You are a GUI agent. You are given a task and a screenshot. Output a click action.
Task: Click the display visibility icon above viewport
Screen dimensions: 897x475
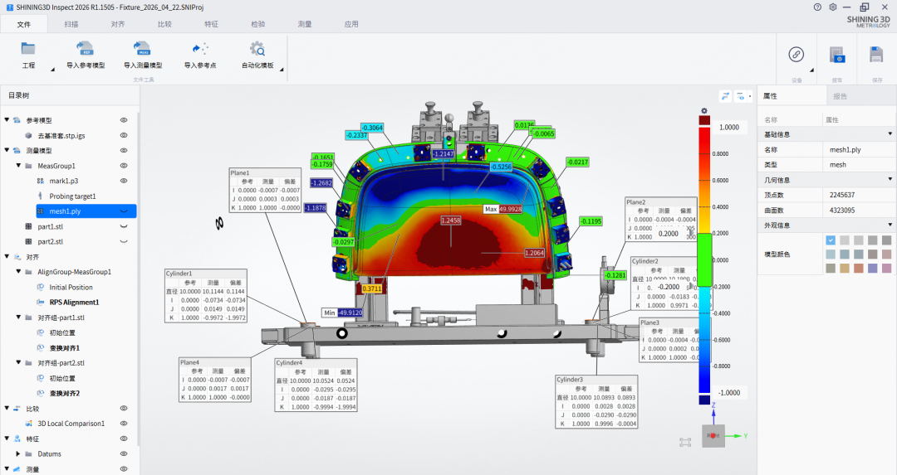pos(740,96)
